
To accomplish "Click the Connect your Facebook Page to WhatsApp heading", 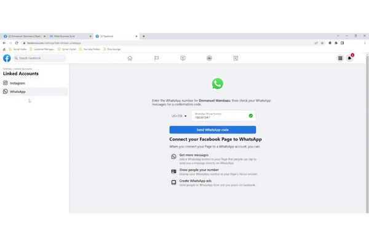I will tap(216, 139).
